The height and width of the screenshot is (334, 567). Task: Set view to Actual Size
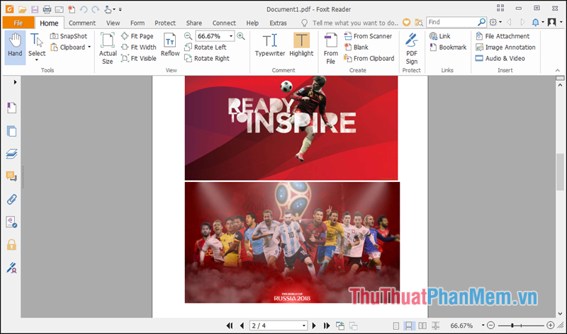108,48
